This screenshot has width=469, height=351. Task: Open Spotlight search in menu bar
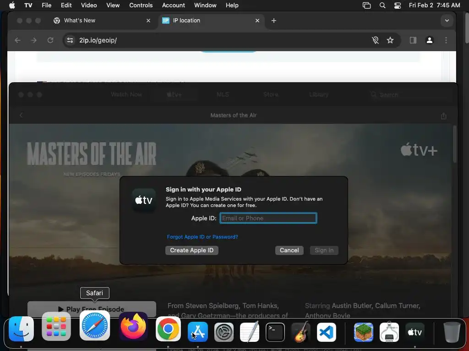[382, 5]
